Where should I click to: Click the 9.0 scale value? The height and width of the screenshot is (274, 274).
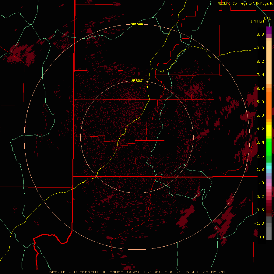click(260, 48)
